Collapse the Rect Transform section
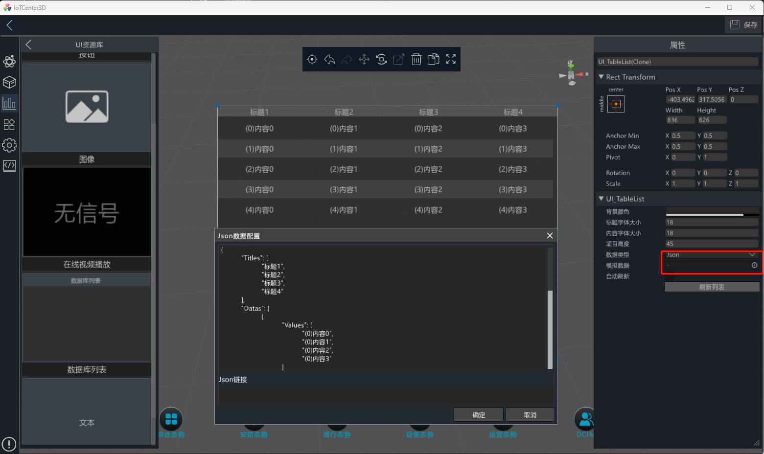Screen dimensions: 764x454 601,77
